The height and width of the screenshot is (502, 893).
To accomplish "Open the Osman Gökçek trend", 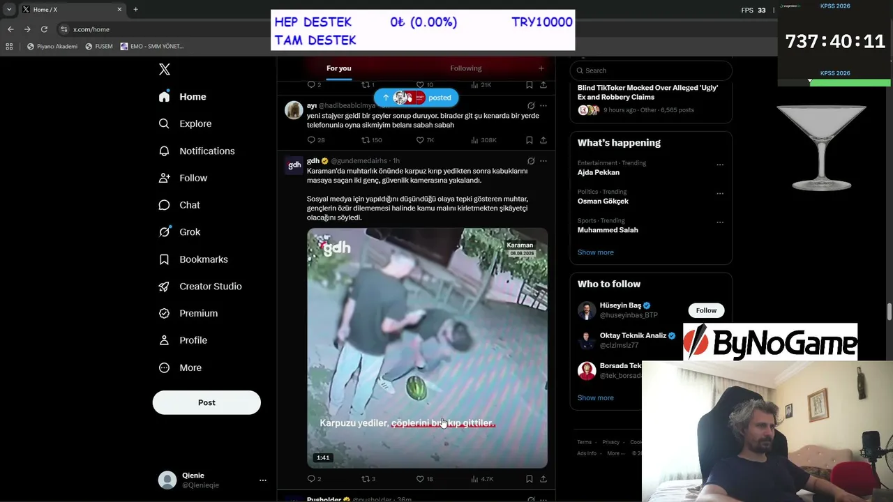I will 603,201.
